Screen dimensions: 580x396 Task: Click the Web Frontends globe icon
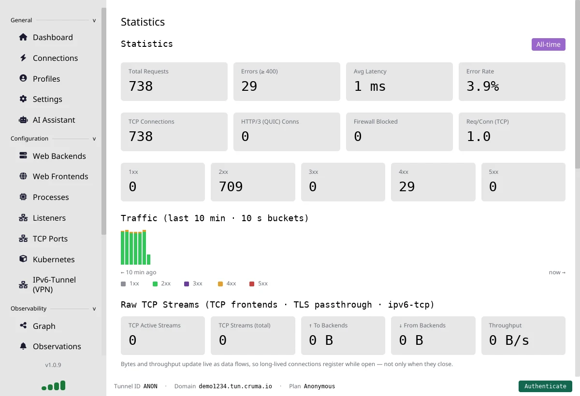[x=23, y=176]
